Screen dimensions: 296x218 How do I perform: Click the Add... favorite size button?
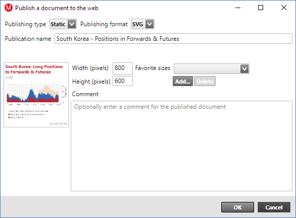point(183,81)
